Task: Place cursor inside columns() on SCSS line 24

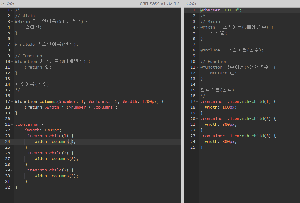Action: tap(71, 142)
